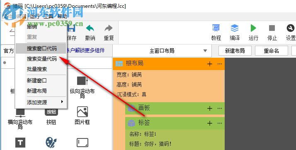
Task: Click plus icon on 画板 row
Action: [x=210, y=108]
